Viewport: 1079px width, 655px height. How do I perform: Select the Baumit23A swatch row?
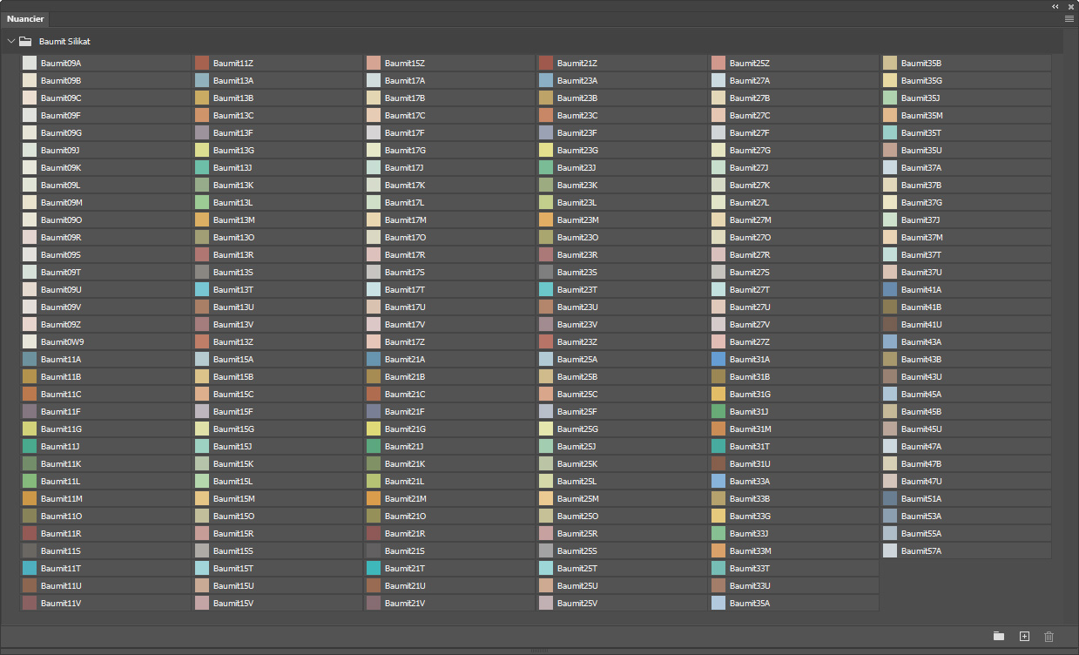[622, 80]
